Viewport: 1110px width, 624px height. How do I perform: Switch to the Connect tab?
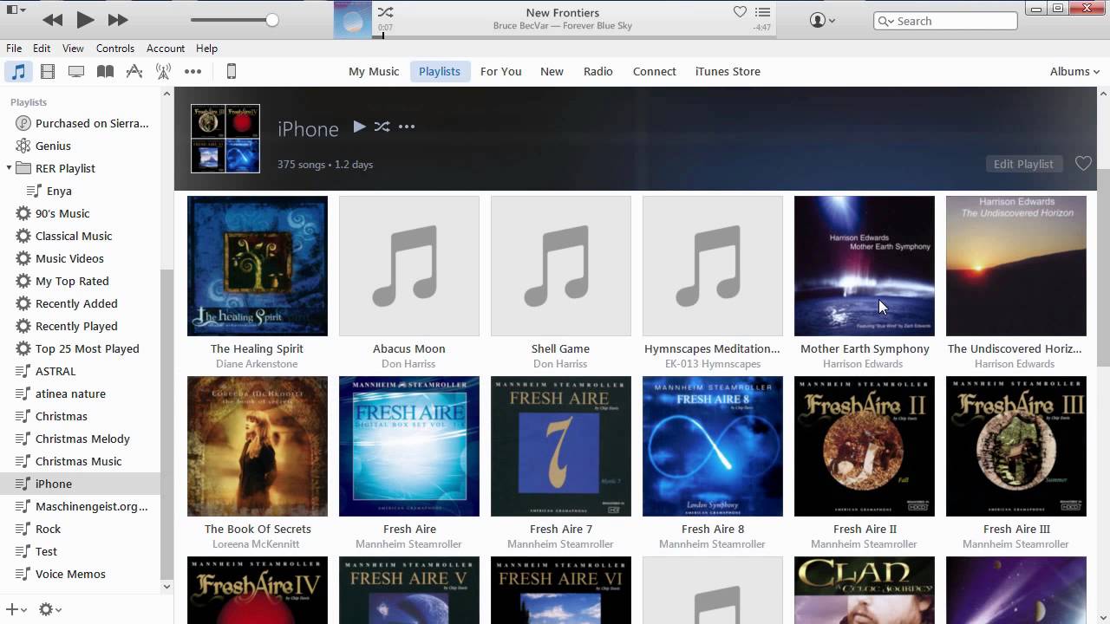click(x=655, y=72)
